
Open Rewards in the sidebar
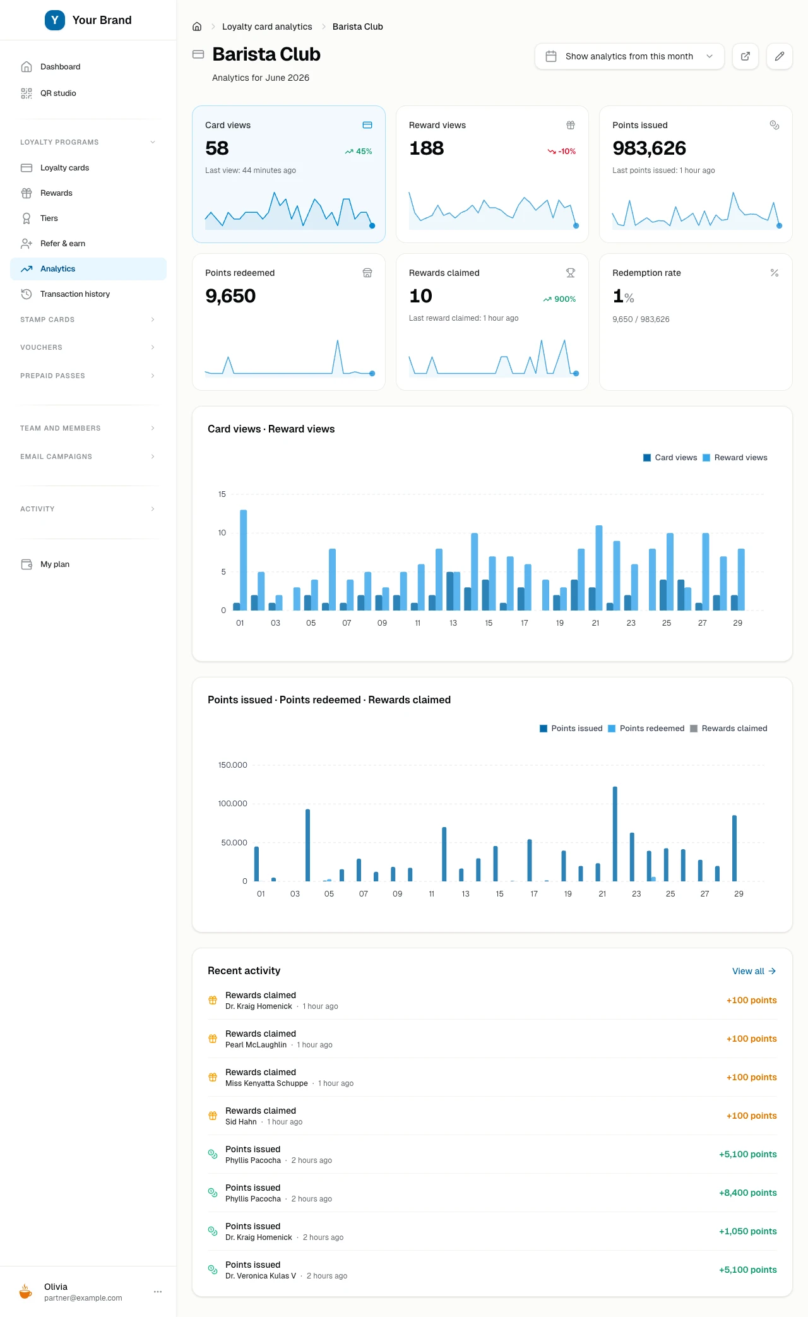88,193
